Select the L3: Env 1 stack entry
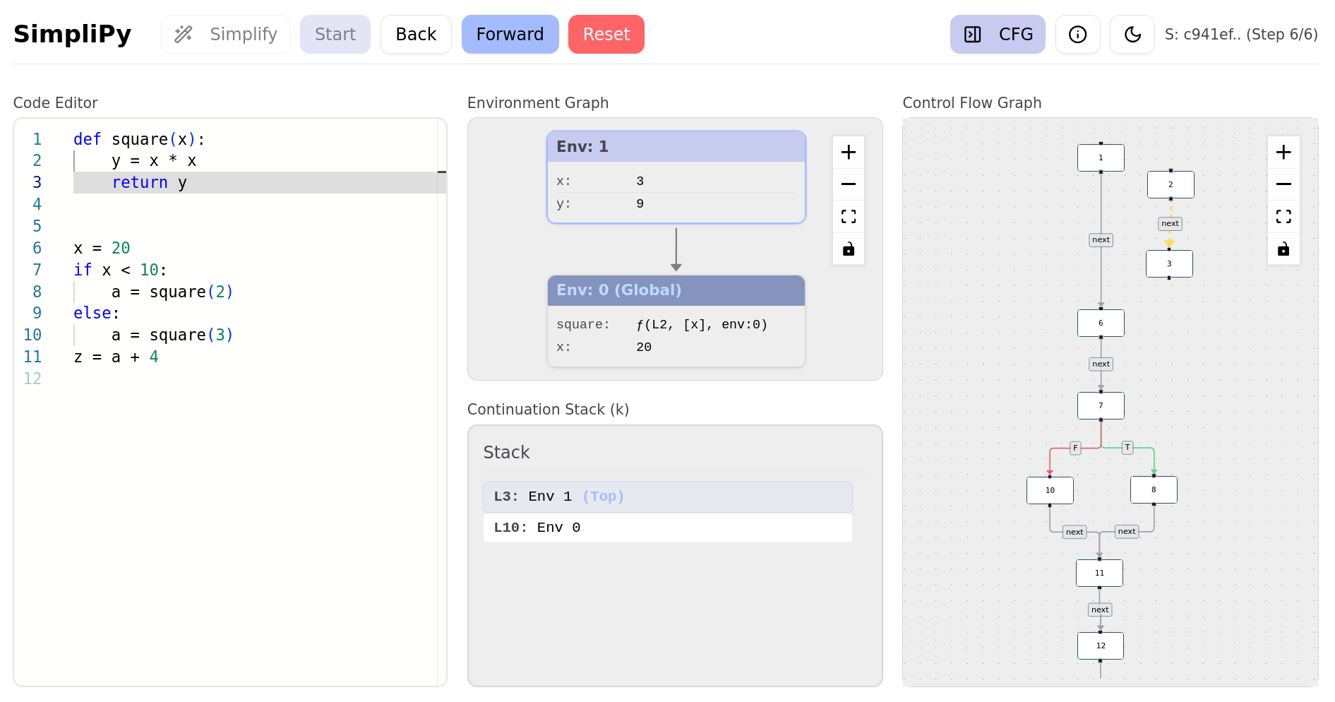The height and width of the screenshot is (702, 1335). click(667, 496)
